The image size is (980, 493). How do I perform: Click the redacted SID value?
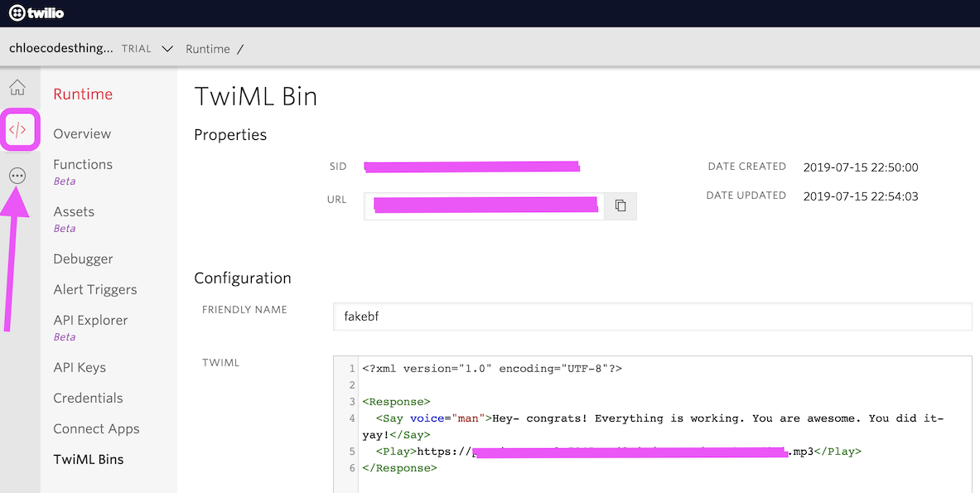click(x=472, y=167)
